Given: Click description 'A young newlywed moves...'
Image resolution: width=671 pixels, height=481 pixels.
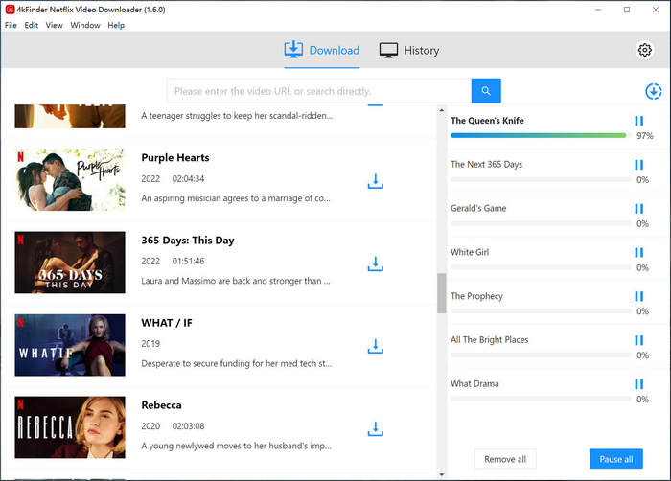Looking at the screenshot, I should pyautogui.click(x=236, y=446).
